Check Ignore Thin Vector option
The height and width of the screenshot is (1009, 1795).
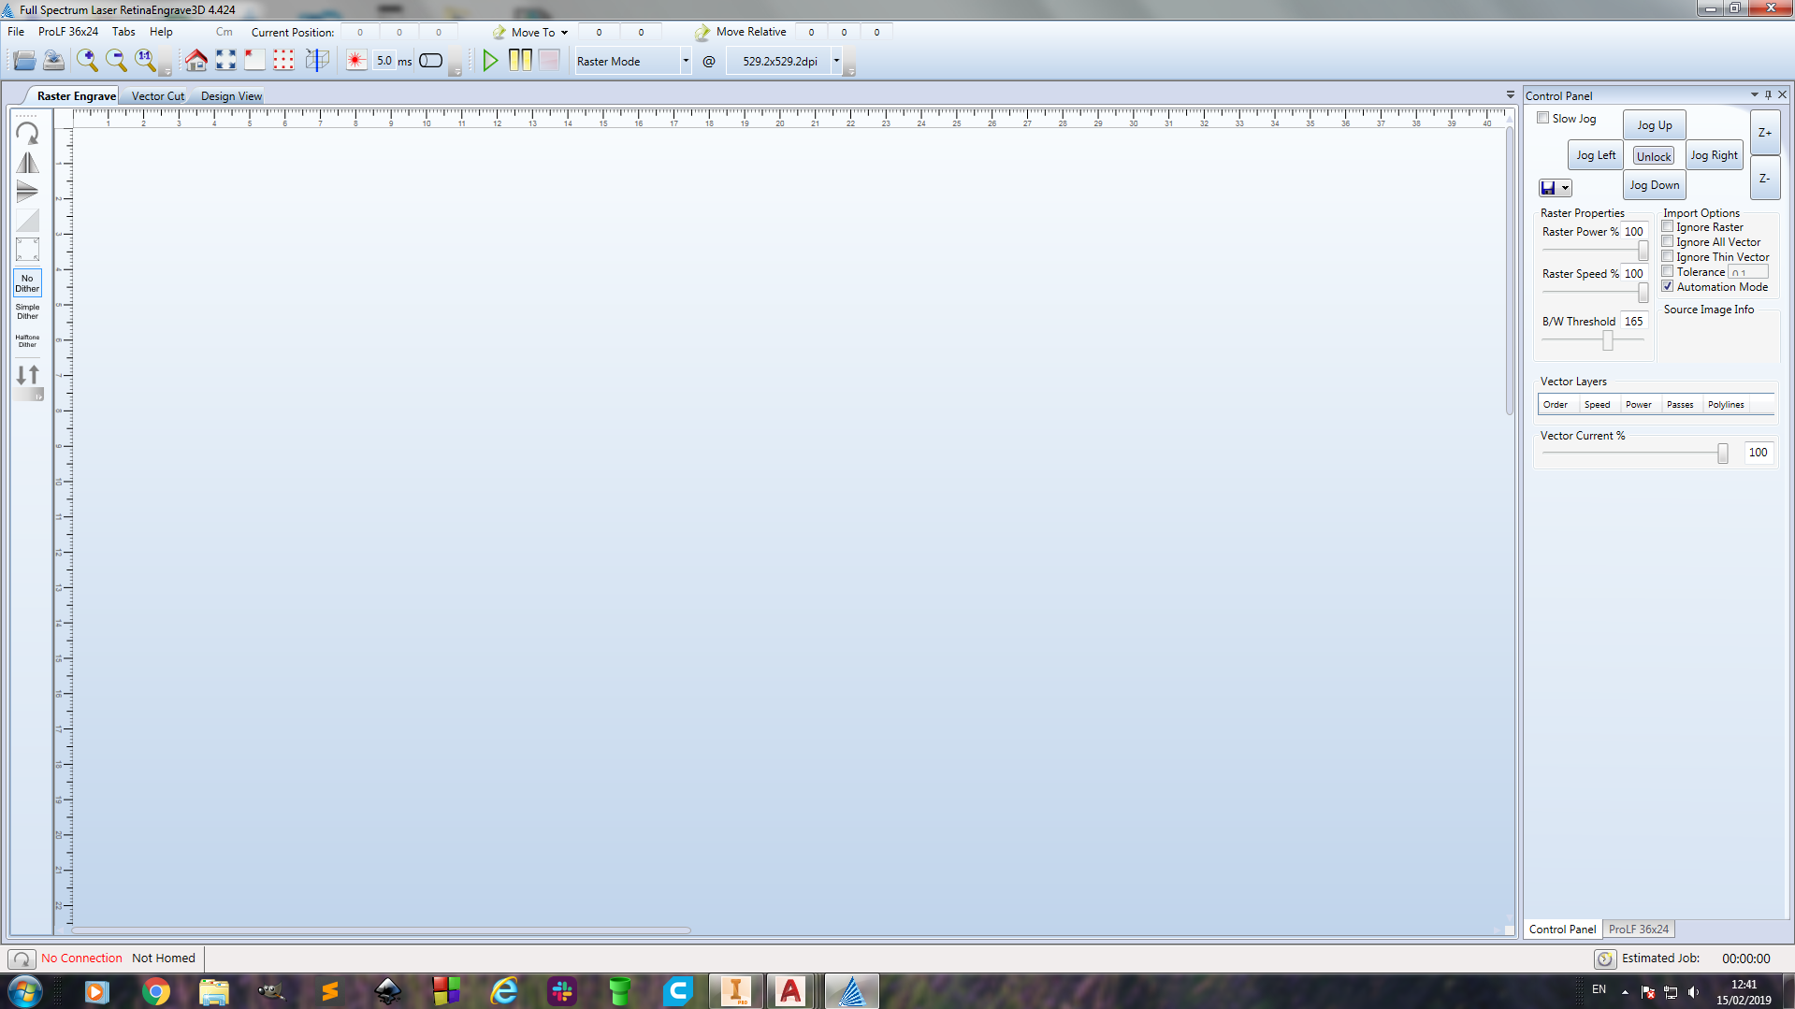click(x=1668, y=256)
